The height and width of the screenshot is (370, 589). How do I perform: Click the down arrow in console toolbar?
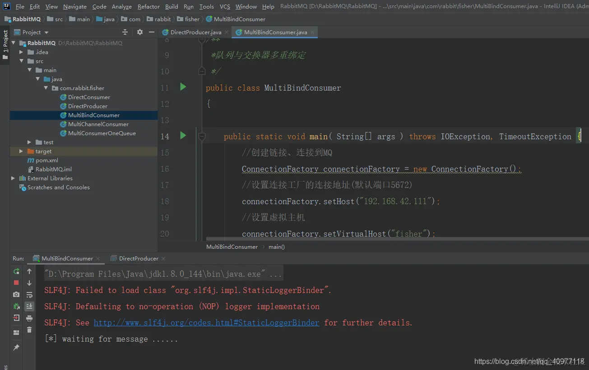[29, 283]
